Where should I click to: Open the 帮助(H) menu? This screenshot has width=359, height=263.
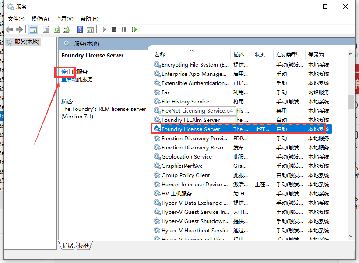pos(89,18)
